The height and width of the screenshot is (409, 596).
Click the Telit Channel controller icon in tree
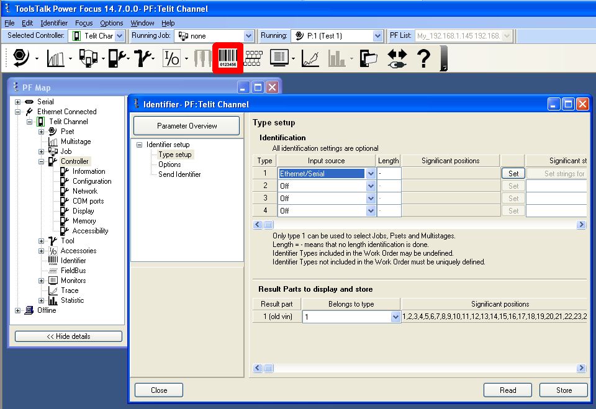[x=41, y=122]
